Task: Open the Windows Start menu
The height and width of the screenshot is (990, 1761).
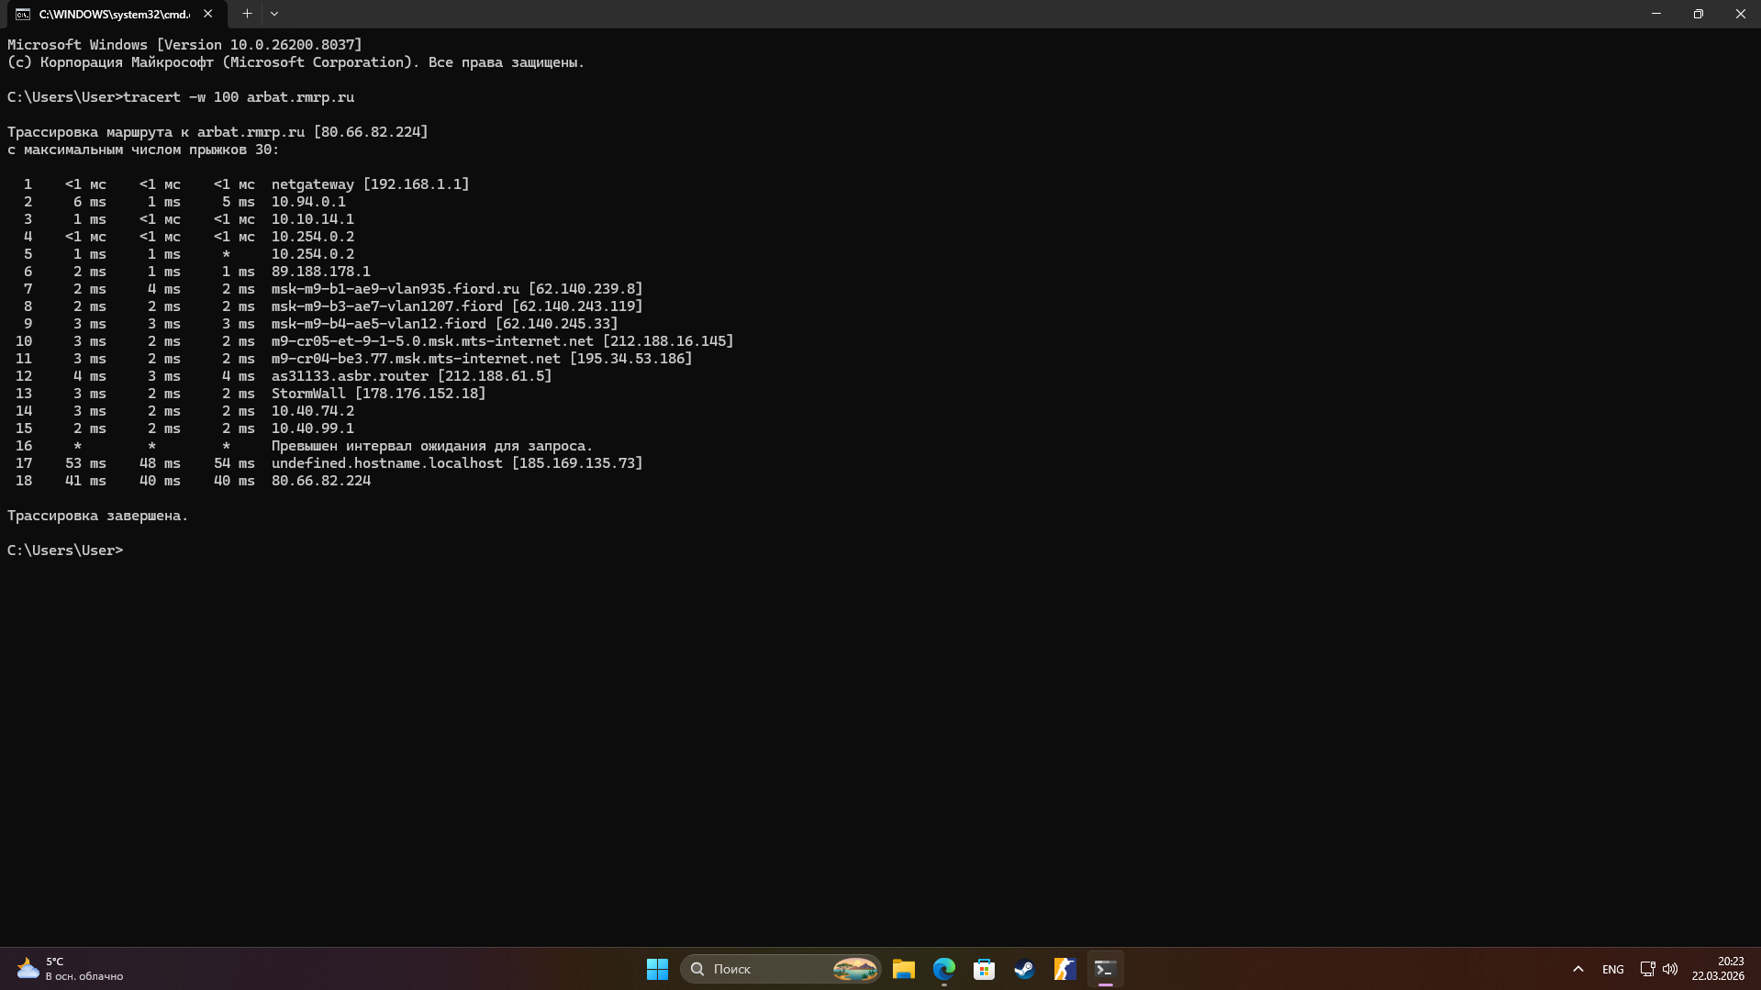Action: pos(657,969)
